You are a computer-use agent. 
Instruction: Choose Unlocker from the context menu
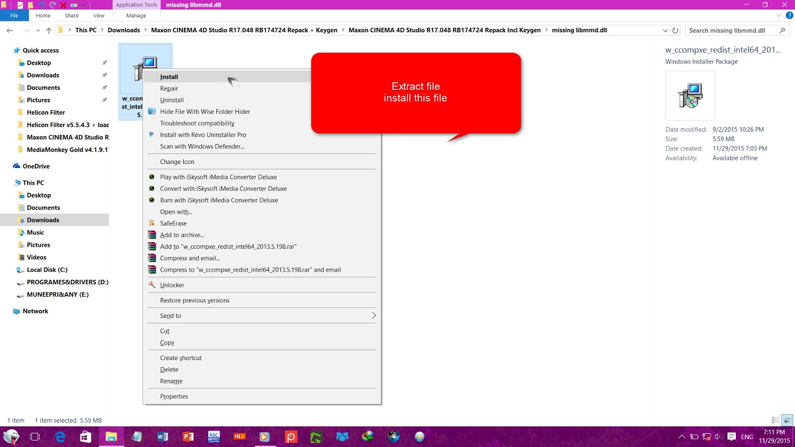(262, 285)
